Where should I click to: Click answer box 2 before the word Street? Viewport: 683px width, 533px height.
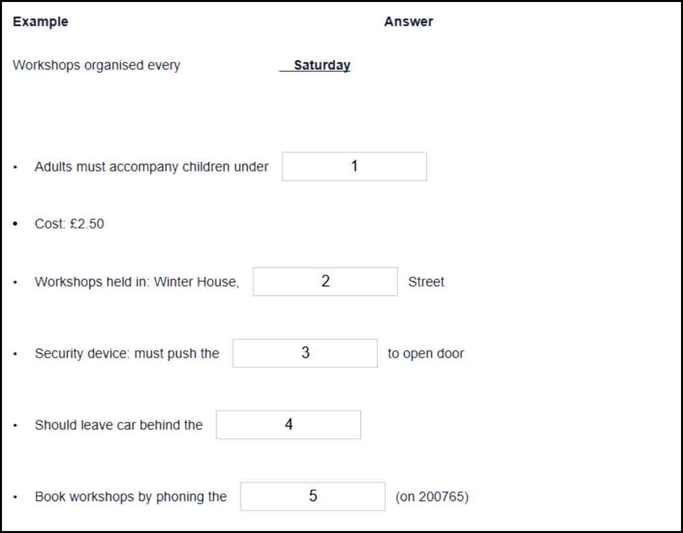pyautogui.click(x=325, y=282)
